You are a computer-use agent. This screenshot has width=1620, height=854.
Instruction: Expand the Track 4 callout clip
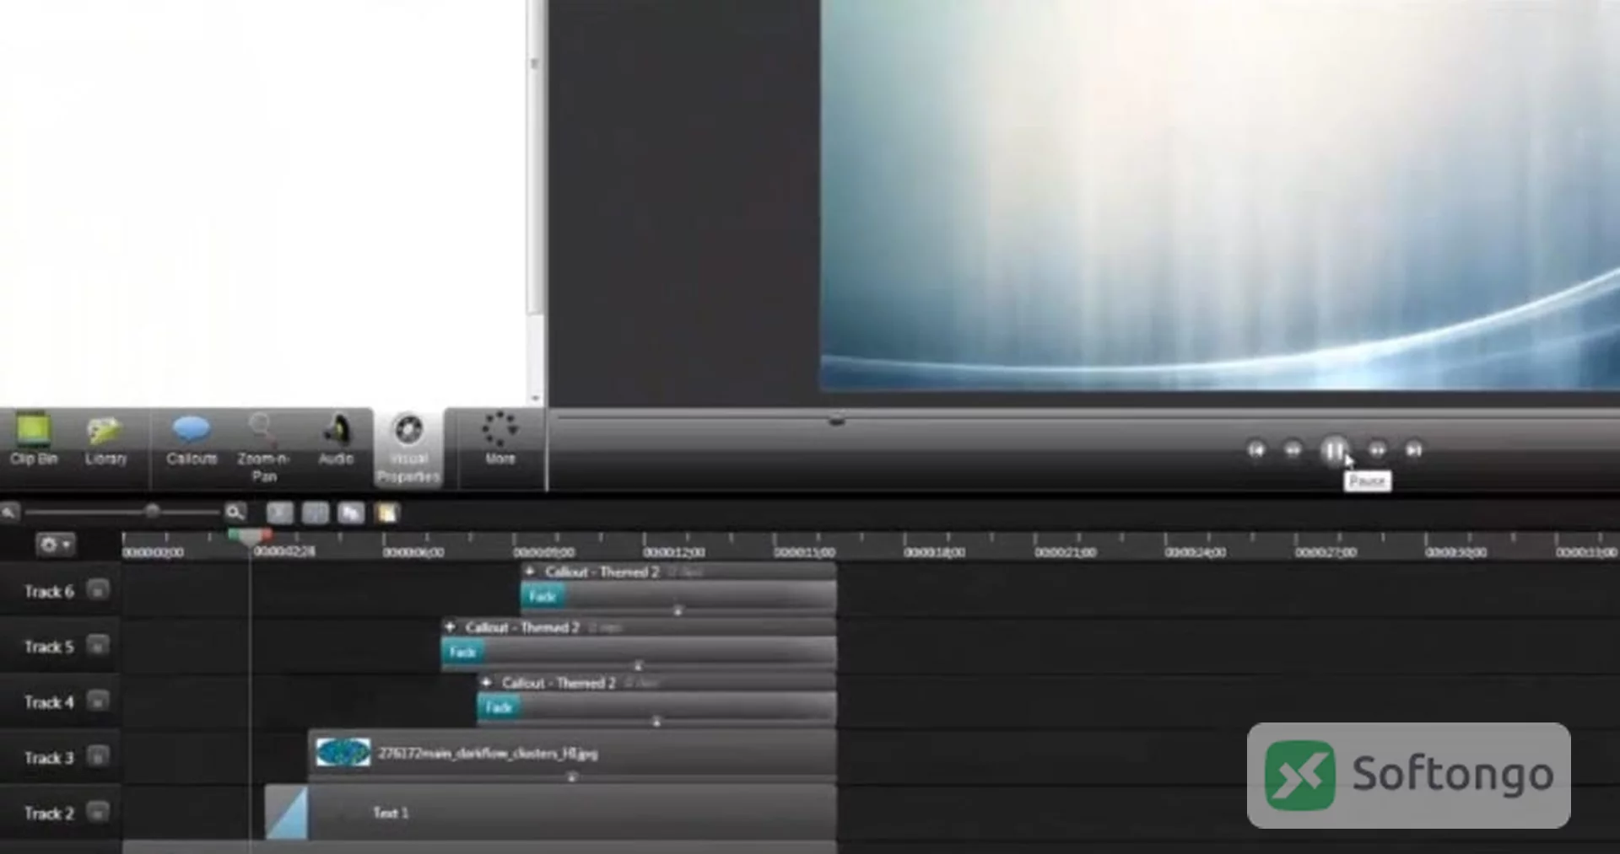486,683
